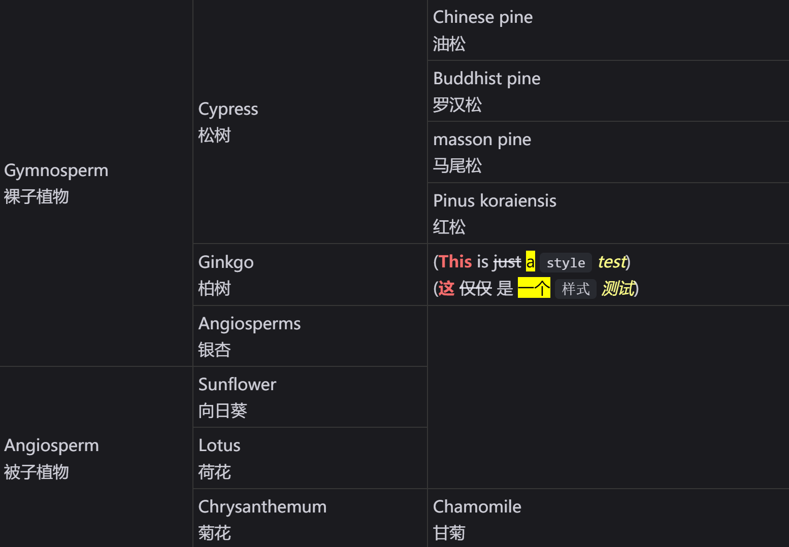The image size is (789, 547).
Task: Click the italic yellow word "test"
Action: (612, 262)
